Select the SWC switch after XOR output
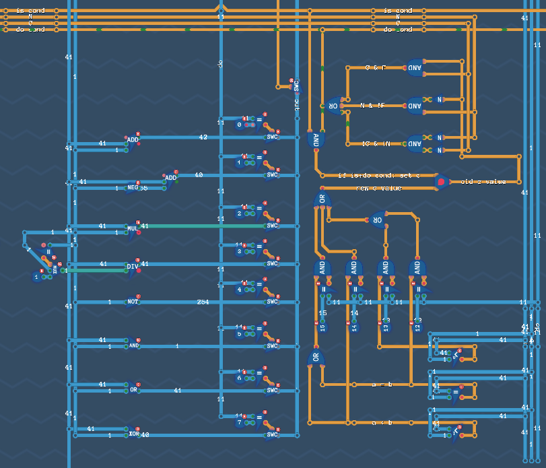 (x=272, y=434)
